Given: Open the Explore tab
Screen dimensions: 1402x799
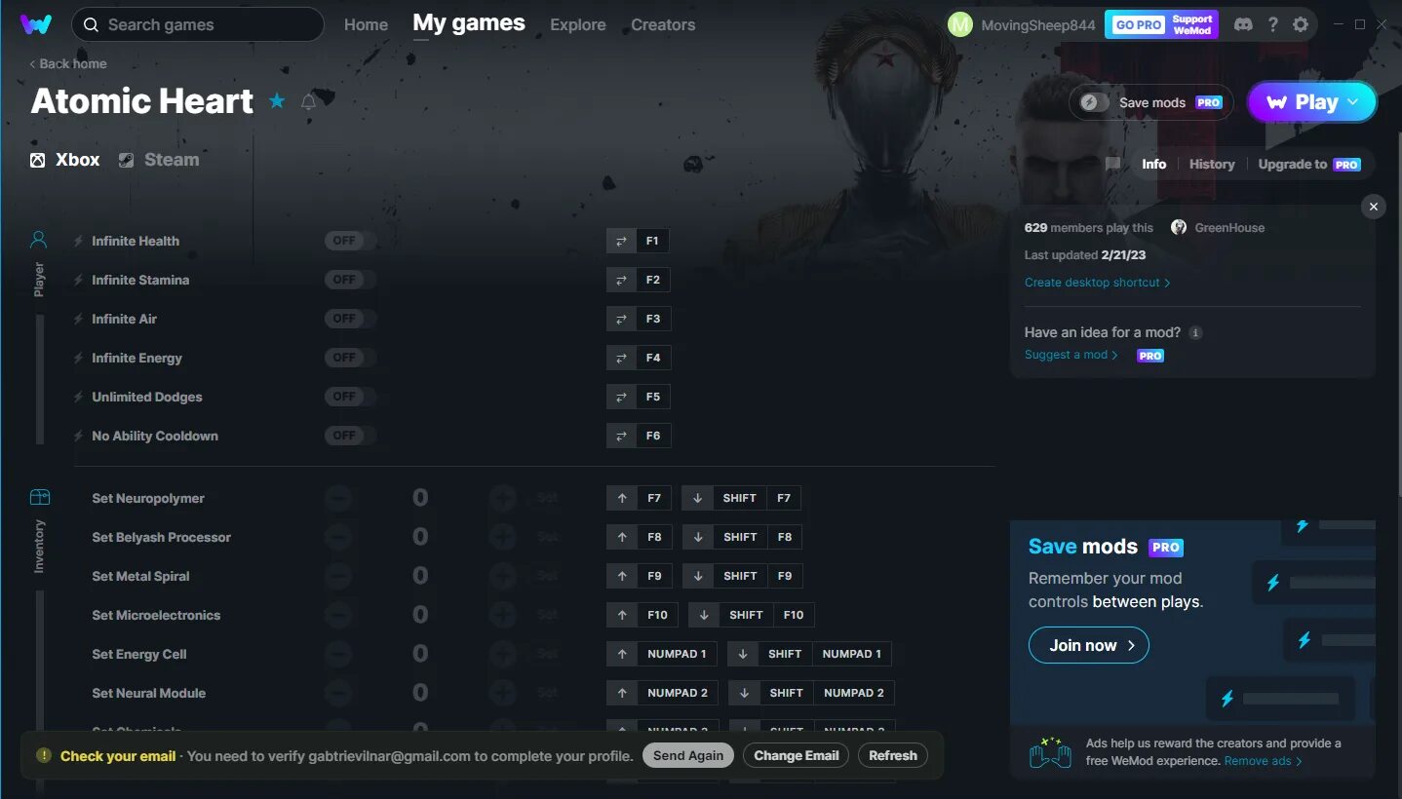Looking at the screenshot, I should [577, 24].
